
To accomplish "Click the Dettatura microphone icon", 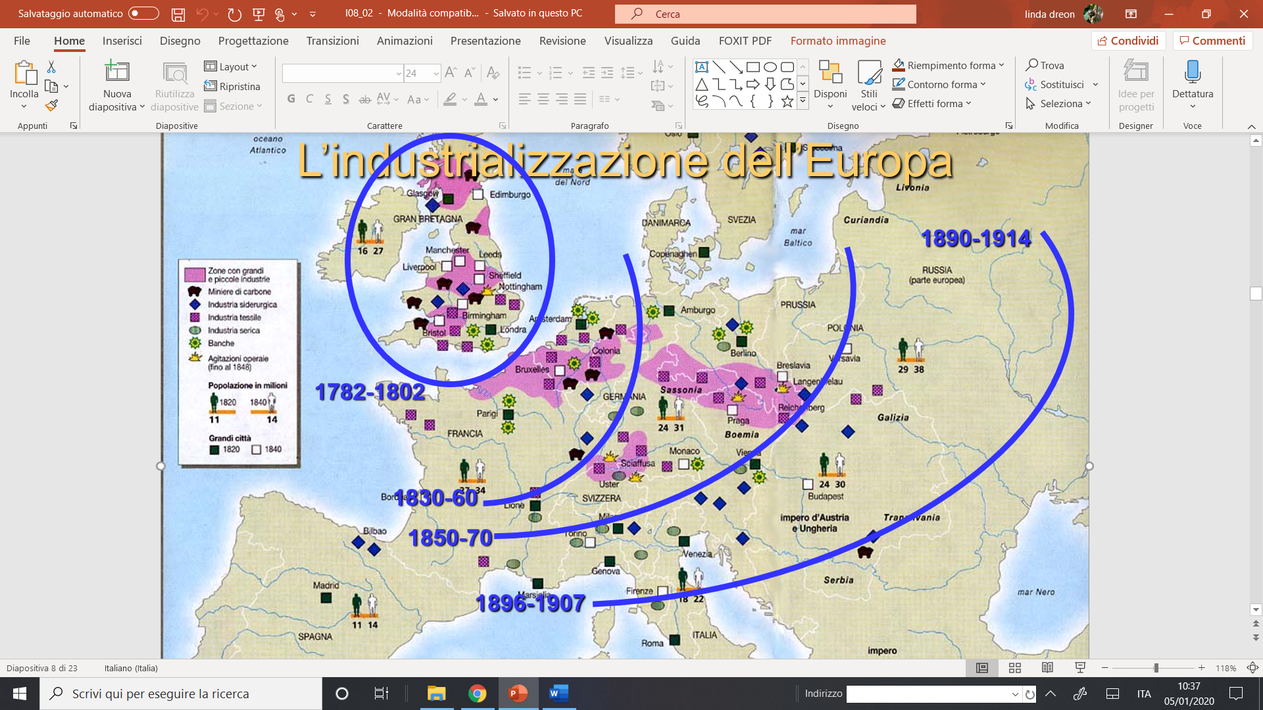I will [x=1193, y=72].
